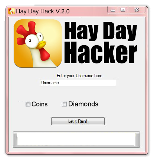154x161 pixels.
Task: Click the empty progress bar at bottom
Action: pyautogui.click(x=76, y=139)
